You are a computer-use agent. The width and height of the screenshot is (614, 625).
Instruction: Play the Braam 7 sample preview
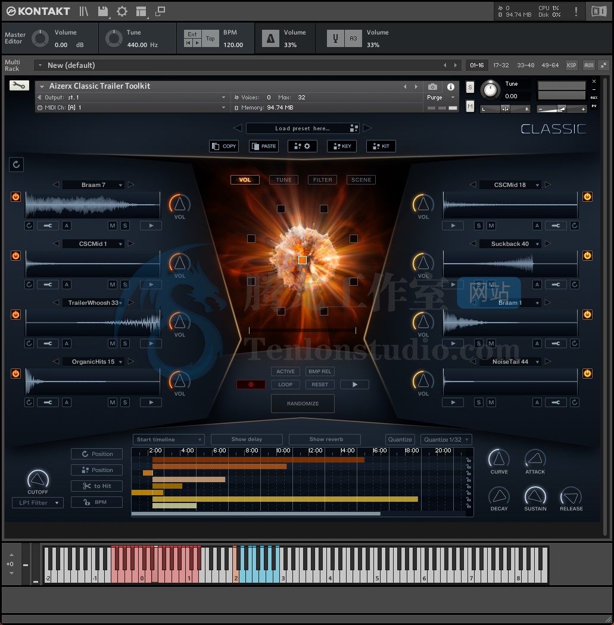[x=151, y=226]
